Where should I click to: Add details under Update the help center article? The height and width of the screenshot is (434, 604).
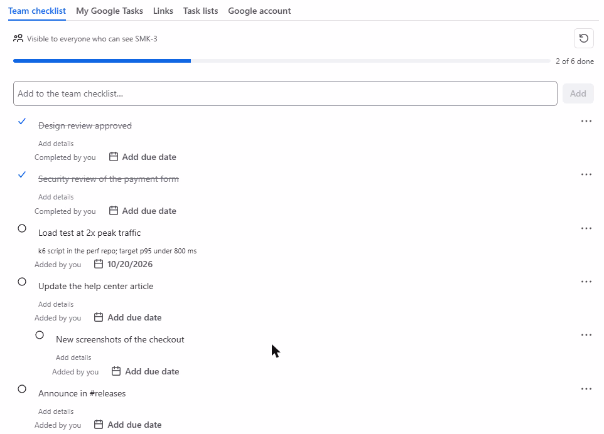[x=56, y=304]
